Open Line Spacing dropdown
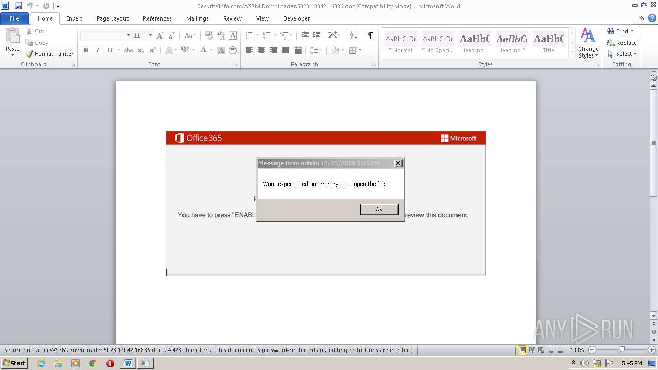Image resolution: width=658 pixels, height=370 pixels. point(316,50)
